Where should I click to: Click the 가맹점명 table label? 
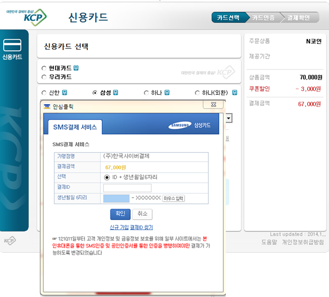click(x=66, y=156)
